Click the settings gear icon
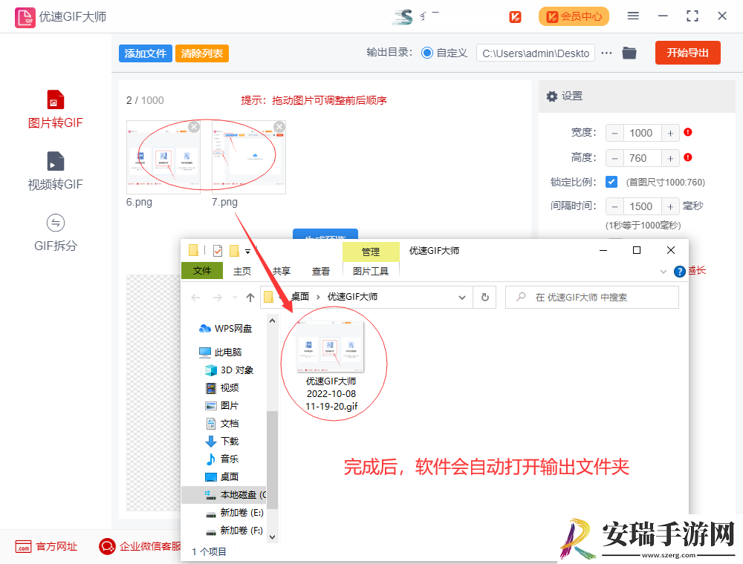 click(551, 96)
